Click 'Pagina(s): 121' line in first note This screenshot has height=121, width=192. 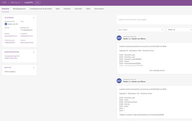137,51
